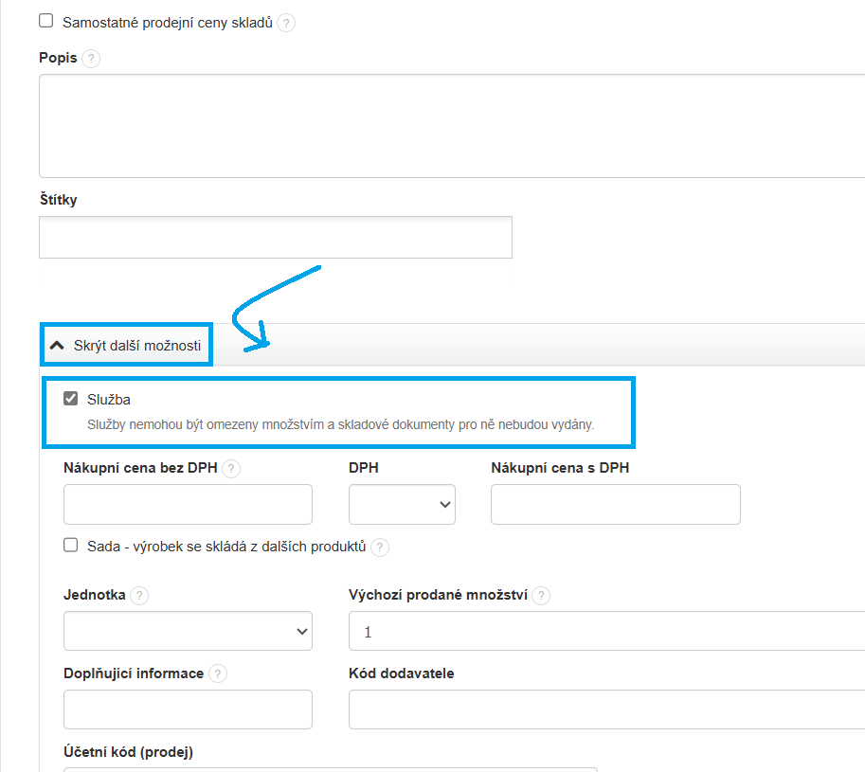Click the help icon beside Popis
Image resolution: width=865 pixels, height=772 pixels.
[91, 59]
